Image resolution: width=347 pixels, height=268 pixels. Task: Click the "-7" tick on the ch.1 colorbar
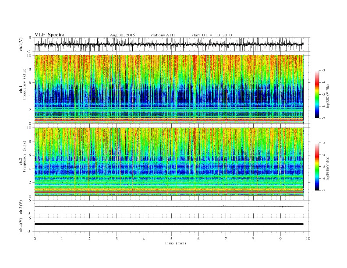(x=323, y=118)
